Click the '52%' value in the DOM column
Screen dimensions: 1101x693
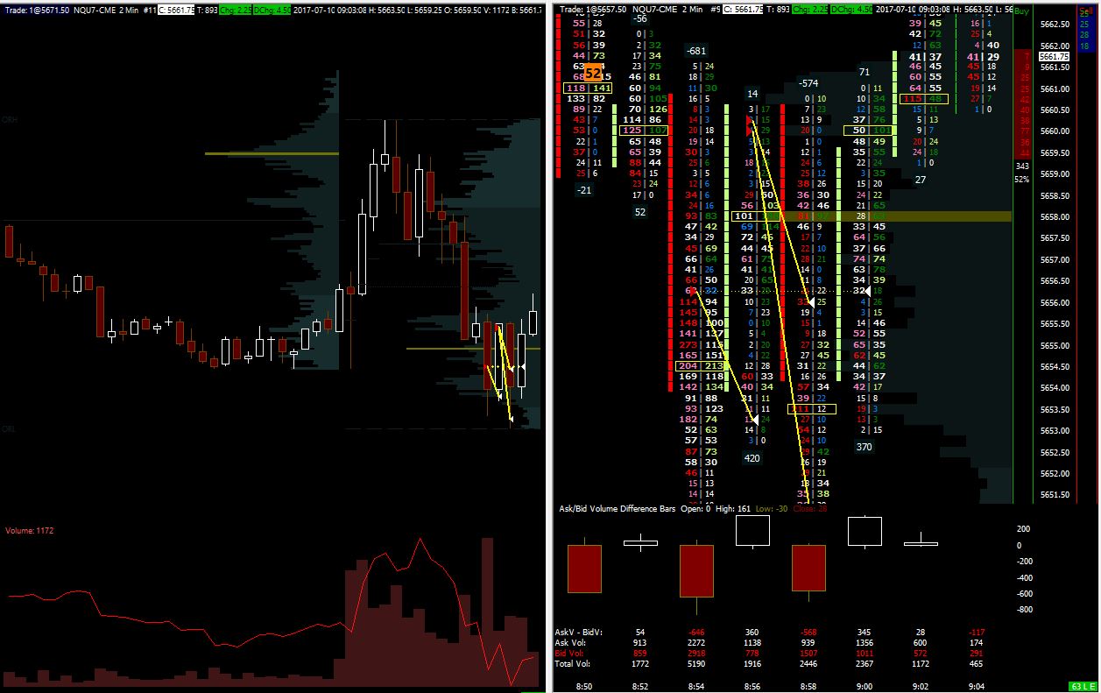[1021, 179]
